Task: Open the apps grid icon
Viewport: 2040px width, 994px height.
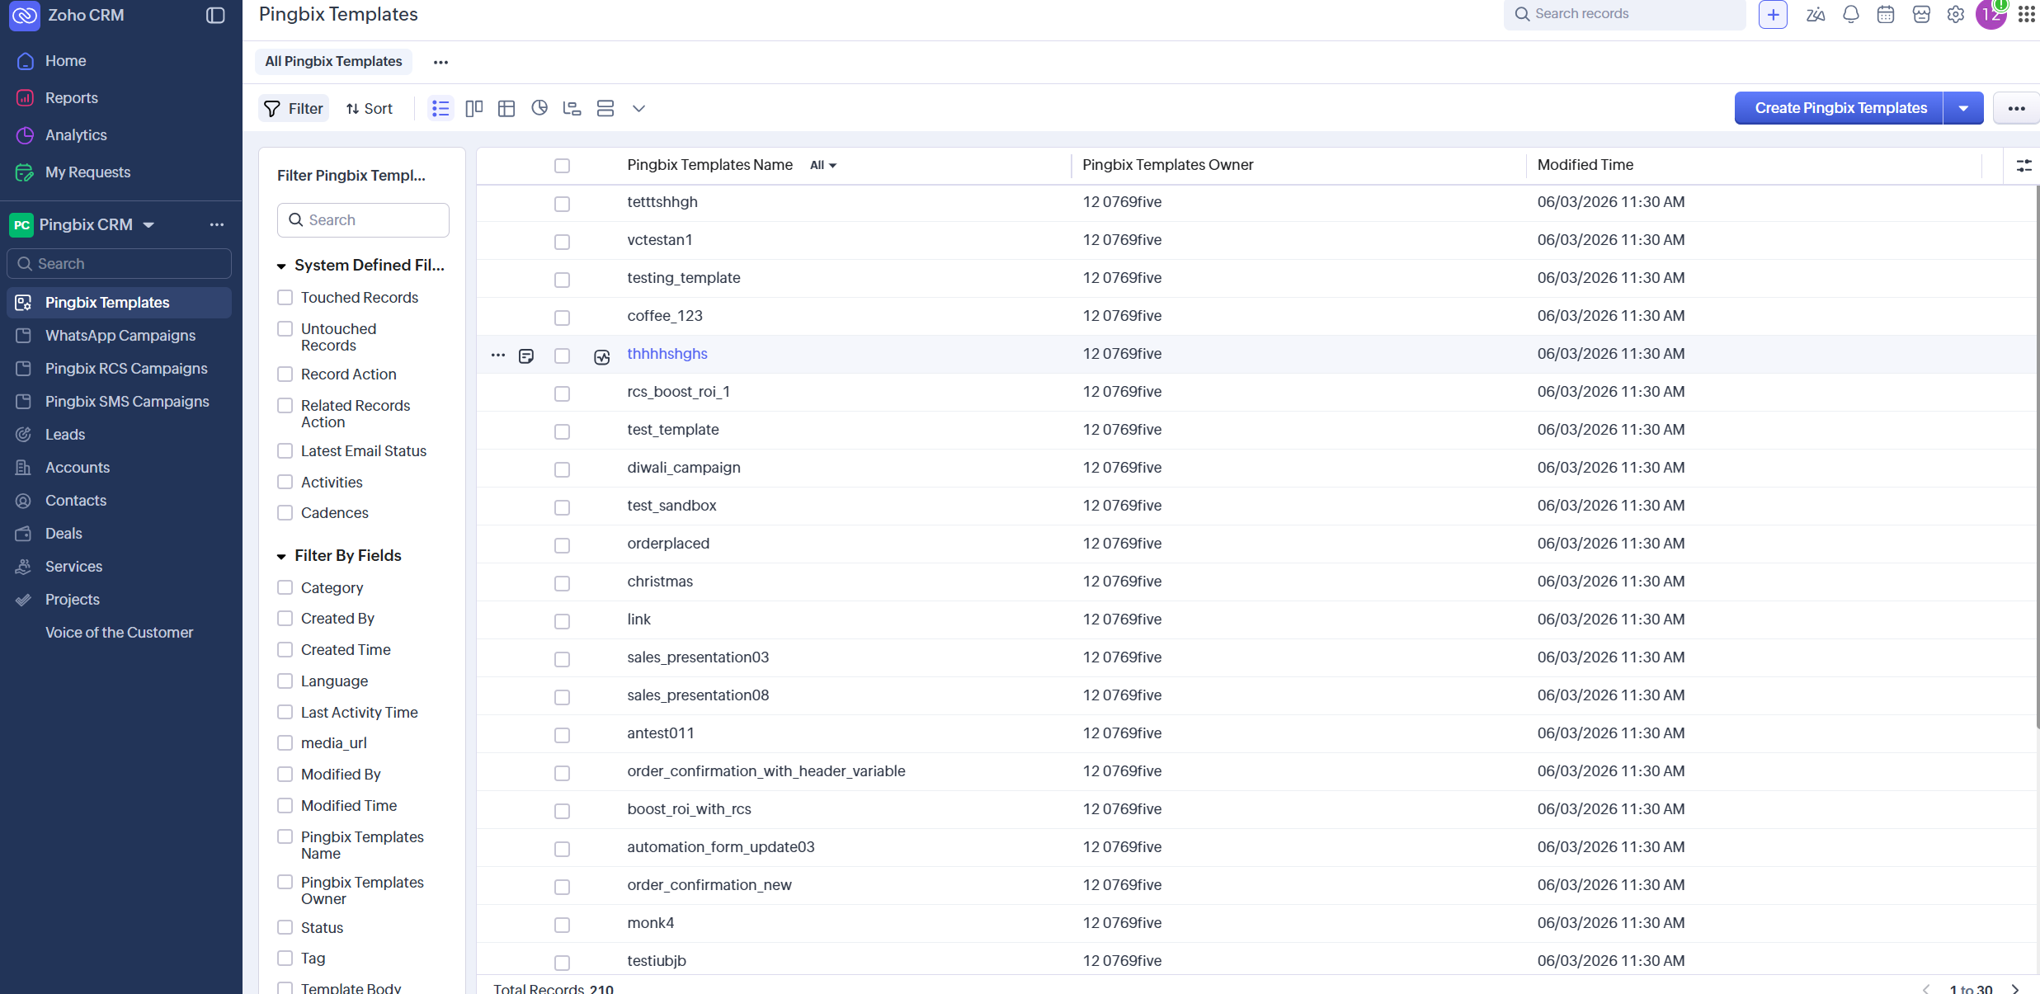Action: click(2026, 14)
